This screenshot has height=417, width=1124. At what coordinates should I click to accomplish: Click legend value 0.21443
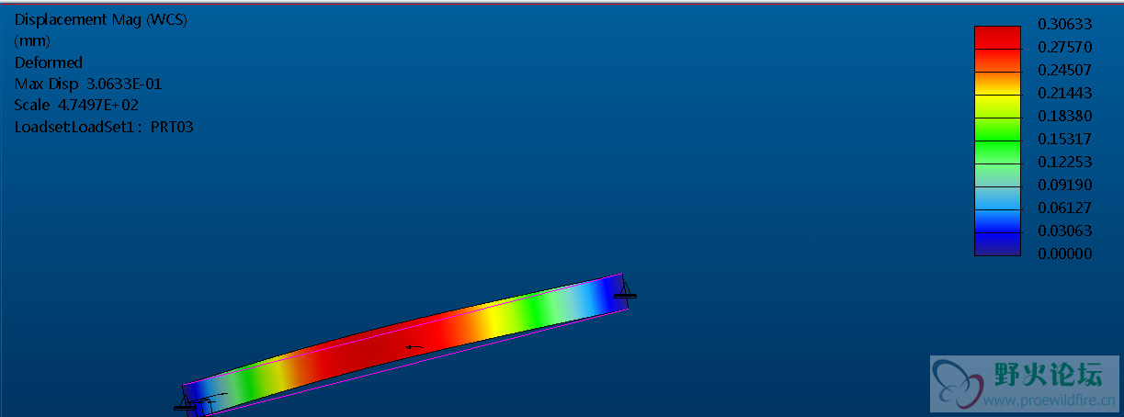[x=1064, y=93]
